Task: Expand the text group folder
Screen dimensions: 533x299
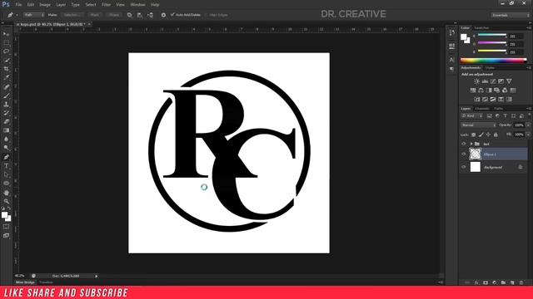Action: 471,144
